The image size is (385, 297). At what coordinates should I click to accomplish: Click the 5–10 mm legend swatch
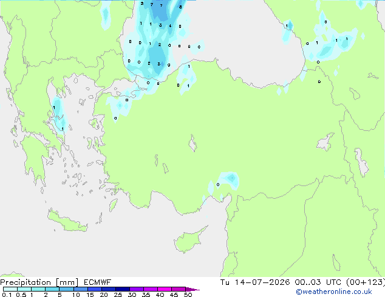(x=66, y=289)
